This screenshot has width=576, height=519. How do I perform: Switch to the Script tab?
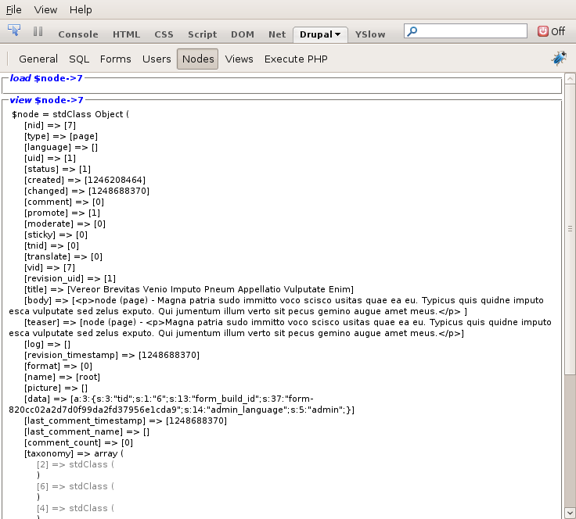202,34
